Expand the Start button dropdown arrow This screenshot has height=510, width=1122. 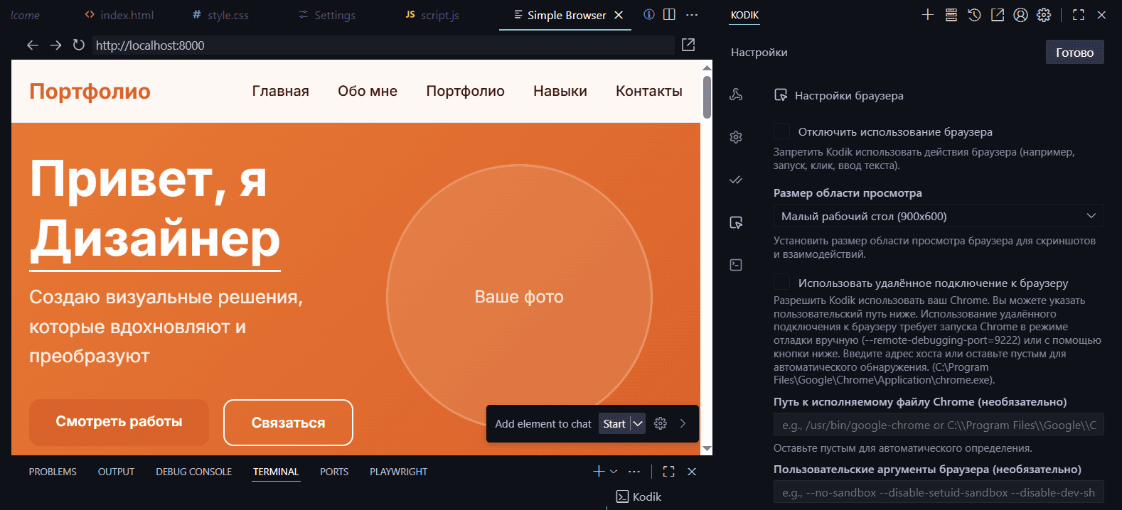[638, 424]
